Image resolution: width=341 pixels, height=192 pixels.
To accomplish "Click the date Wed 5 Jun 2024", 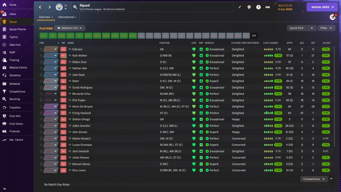I will coord(285,7).
